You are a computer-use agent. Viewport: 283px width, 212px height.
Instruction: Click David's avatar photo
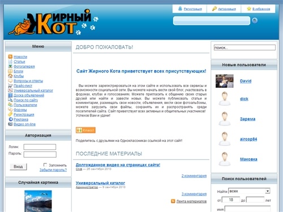click(225, 81)
